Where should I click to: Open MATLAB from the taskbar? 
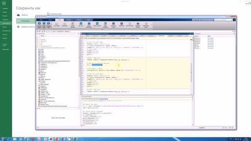pos(51,139)
